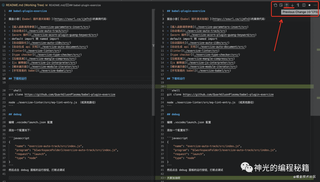Click exercize-parameters-insert/src link in left pane
320x182 pixels.
(63, 27)
